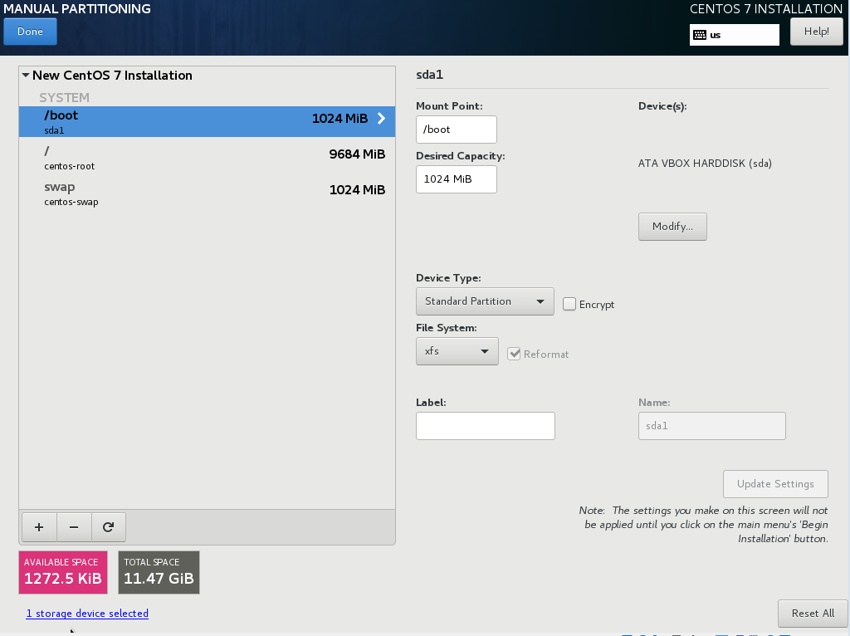Click the Modify... devices button
This screenshot has height=636, width=850.
pos(672,227)
